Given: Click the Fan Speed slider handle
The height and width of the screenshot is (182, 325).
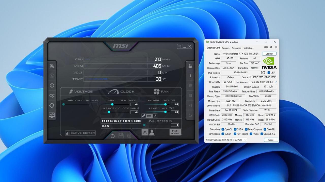Looking at the screenshot, I should [144, 125].
